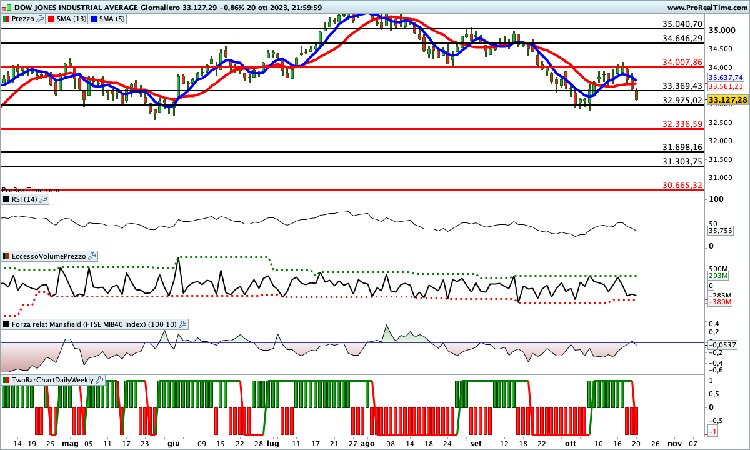Select the TwoBarChartDailyWeekly indicator label
The height and width of the screenshot is (450, 750).
(x=53, y=380)
